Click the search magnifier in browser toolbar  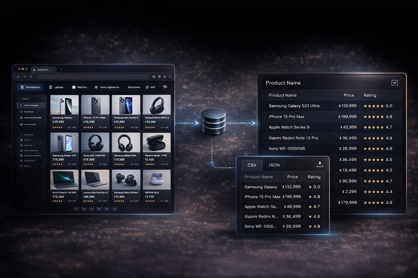(x=170, y=77)
